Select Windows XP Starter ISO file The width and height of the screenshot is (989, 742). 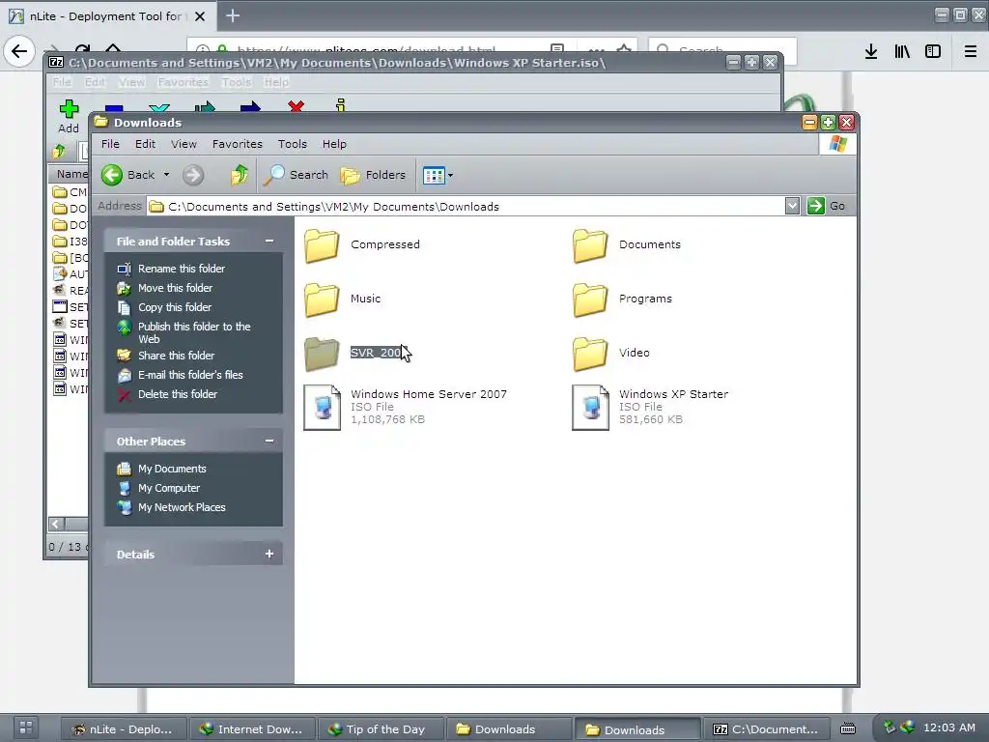(x=590, y=408)
